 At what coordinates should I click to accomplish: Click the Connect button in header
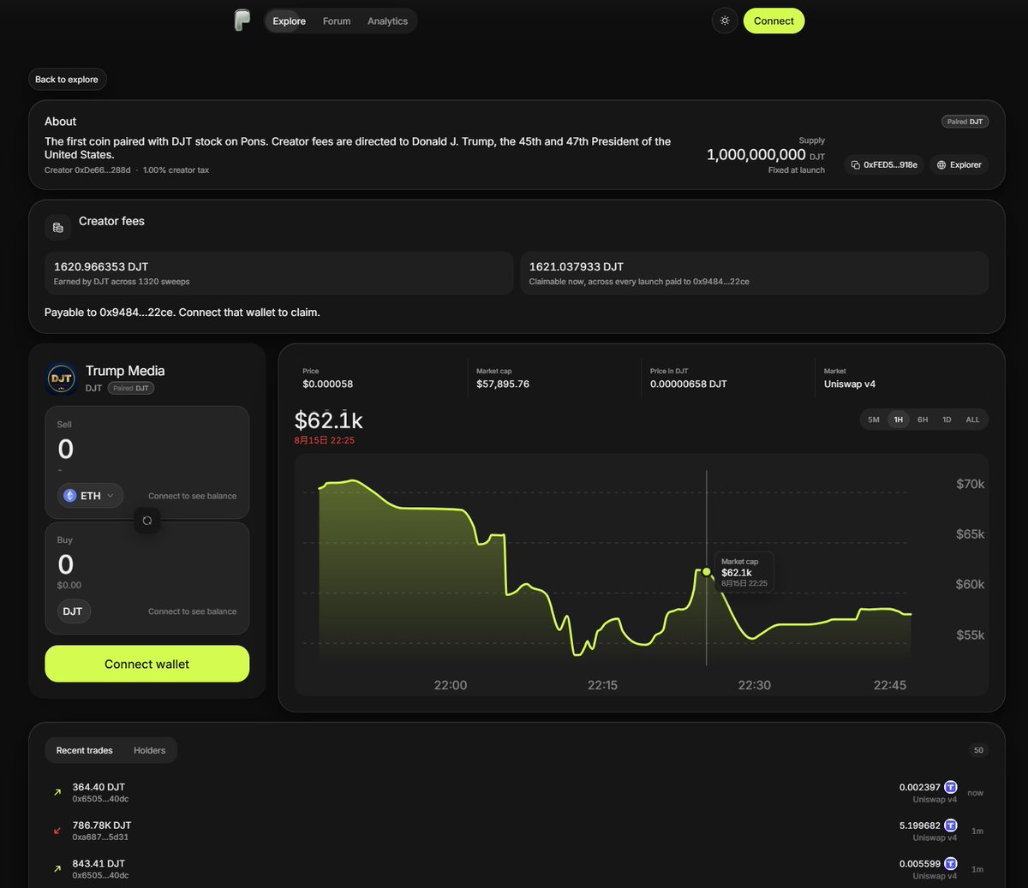point(774,21)
